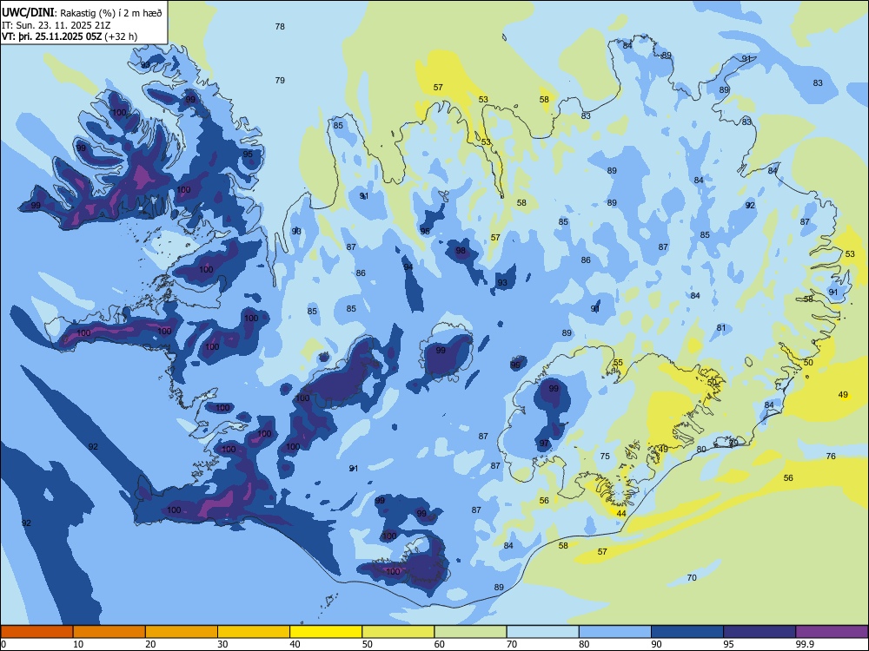
Task: Click the map value '76'
Action: coord(831,457)
